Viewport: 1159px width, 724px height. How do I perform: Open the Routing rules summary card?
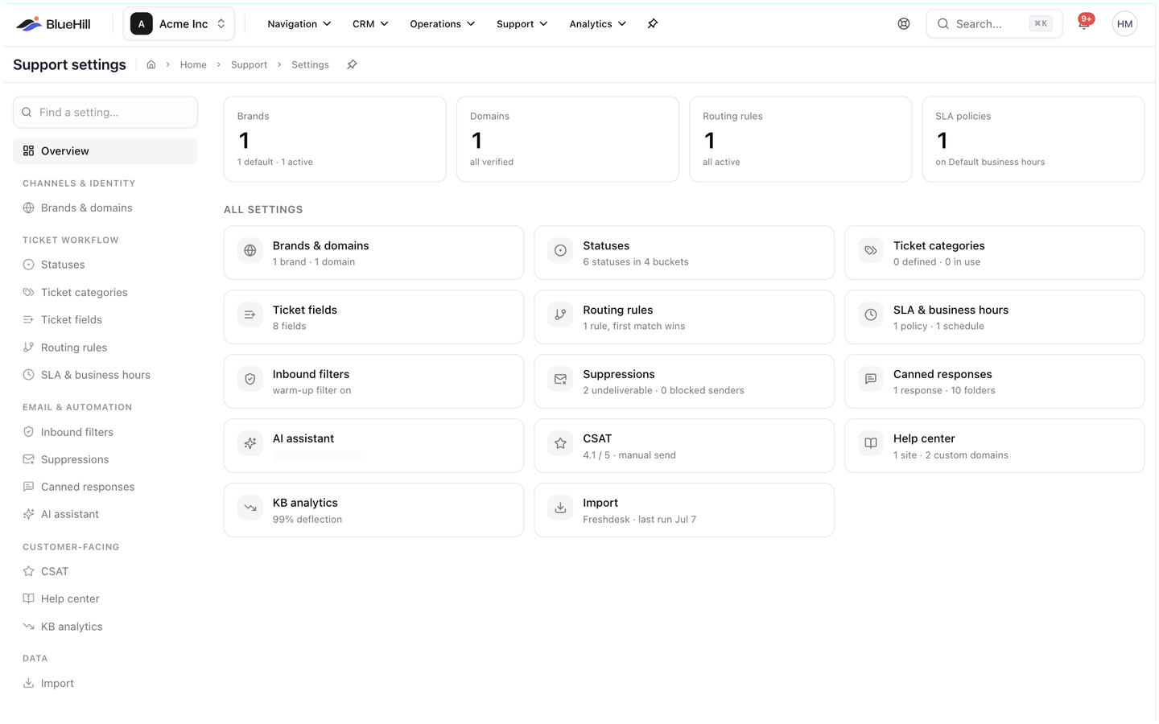(801, 139)
